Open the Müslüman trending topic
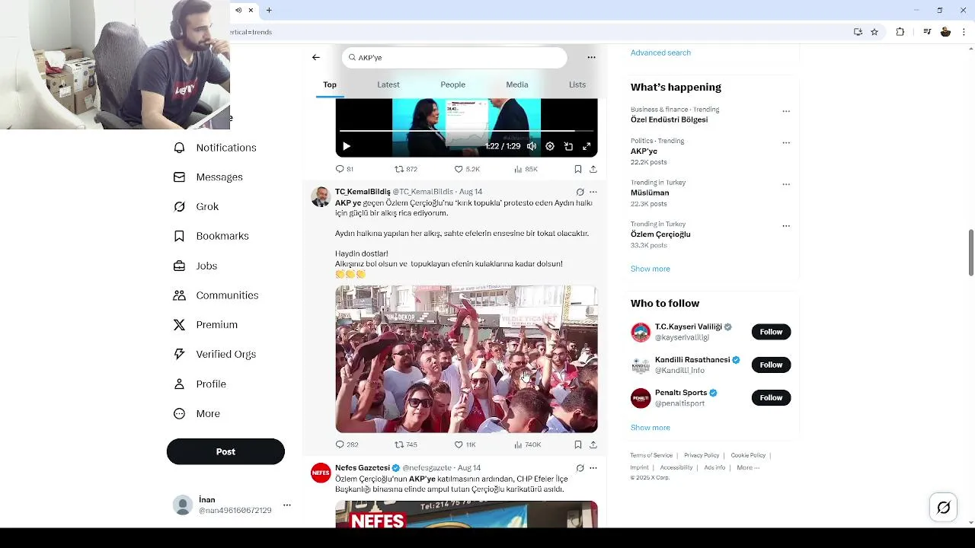This screenshot has height=548, width=975. pos(650,193)
